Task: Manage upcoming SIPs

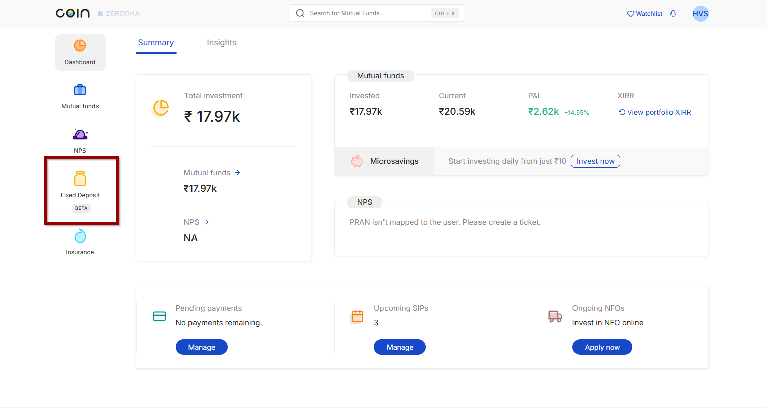Action: coord(400,347)
